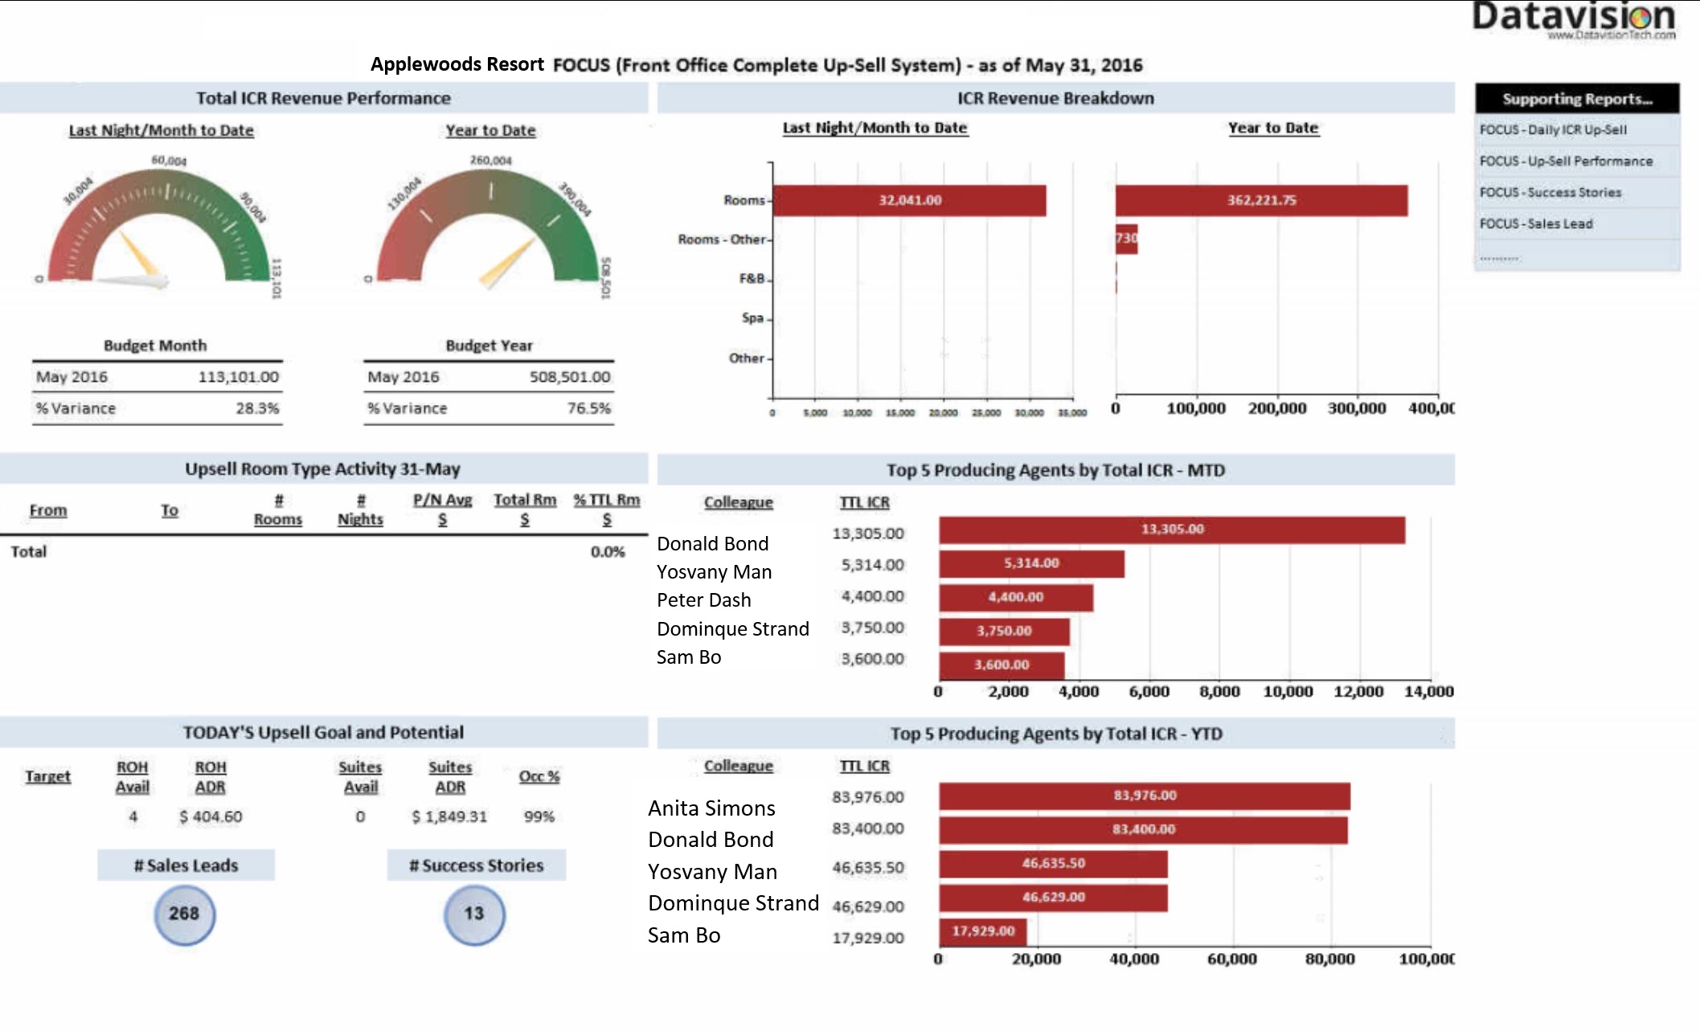Screen dimensions: 1700x1031
Task: Open the FOCUS - Success Stories report
Action: coord(1550,192)
